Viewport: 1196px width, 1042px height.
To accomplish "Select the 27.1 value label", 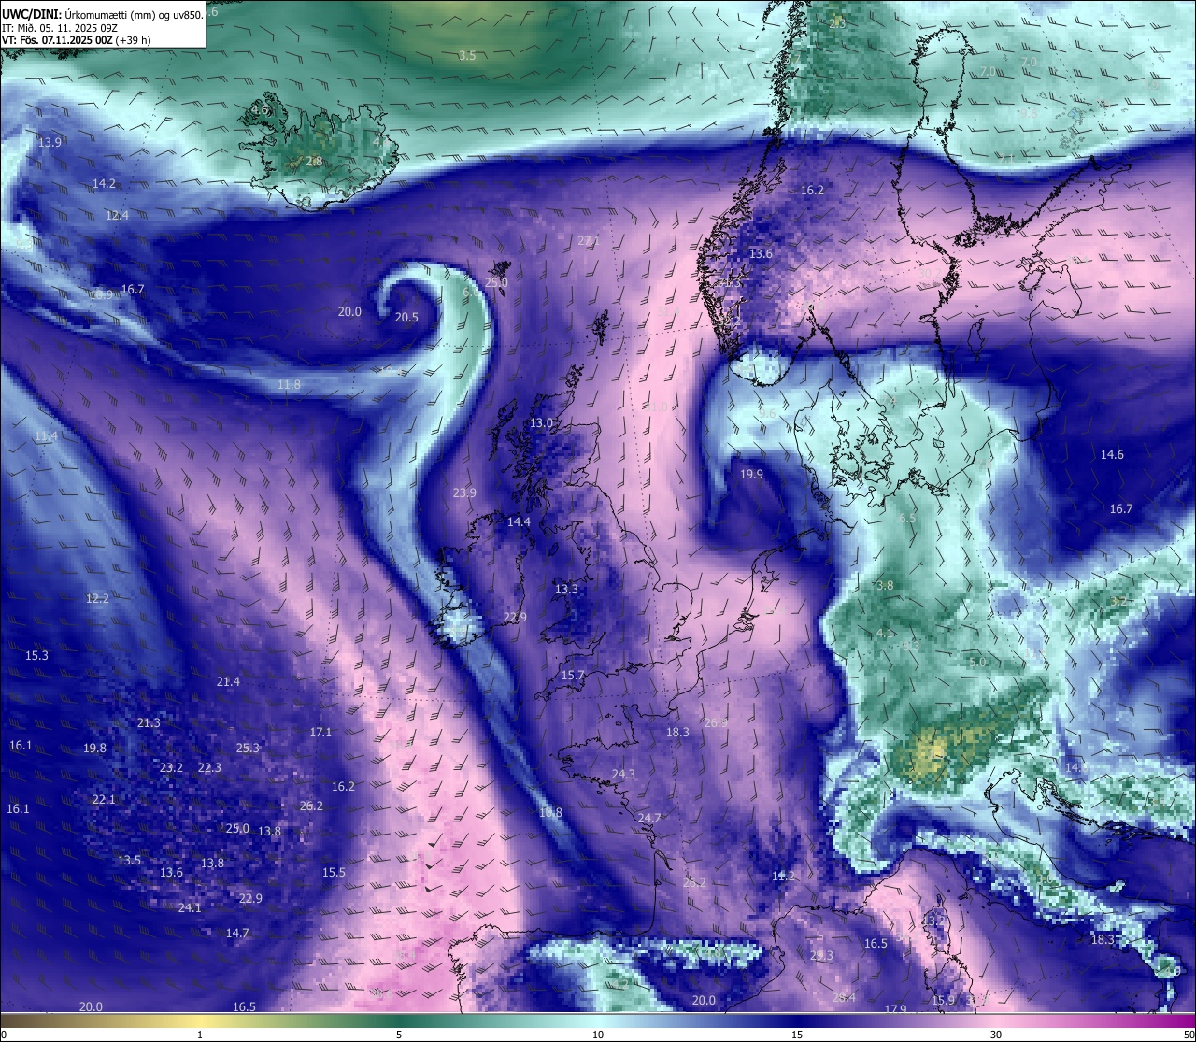I will 588,241.
